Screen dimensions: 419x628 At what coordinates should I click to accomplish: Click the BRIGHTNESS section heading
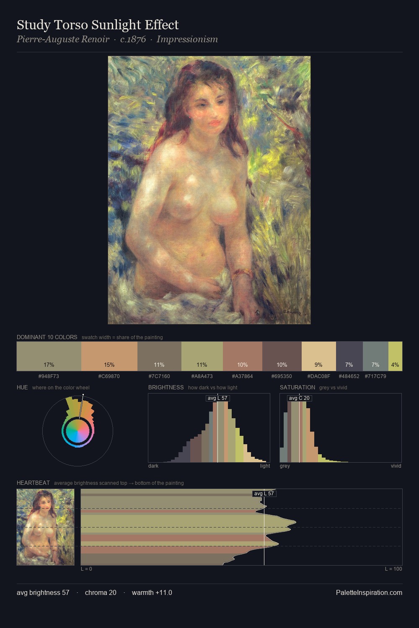pos(166,387)
